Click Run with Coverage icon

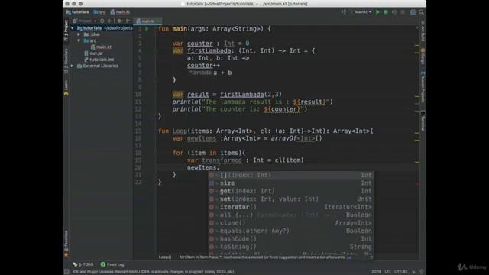(394, 12)
